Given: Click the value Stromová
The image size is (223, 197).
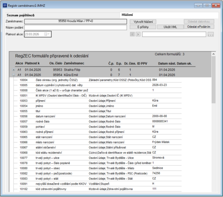Looking at the screenshot, I should pos(158,158).
